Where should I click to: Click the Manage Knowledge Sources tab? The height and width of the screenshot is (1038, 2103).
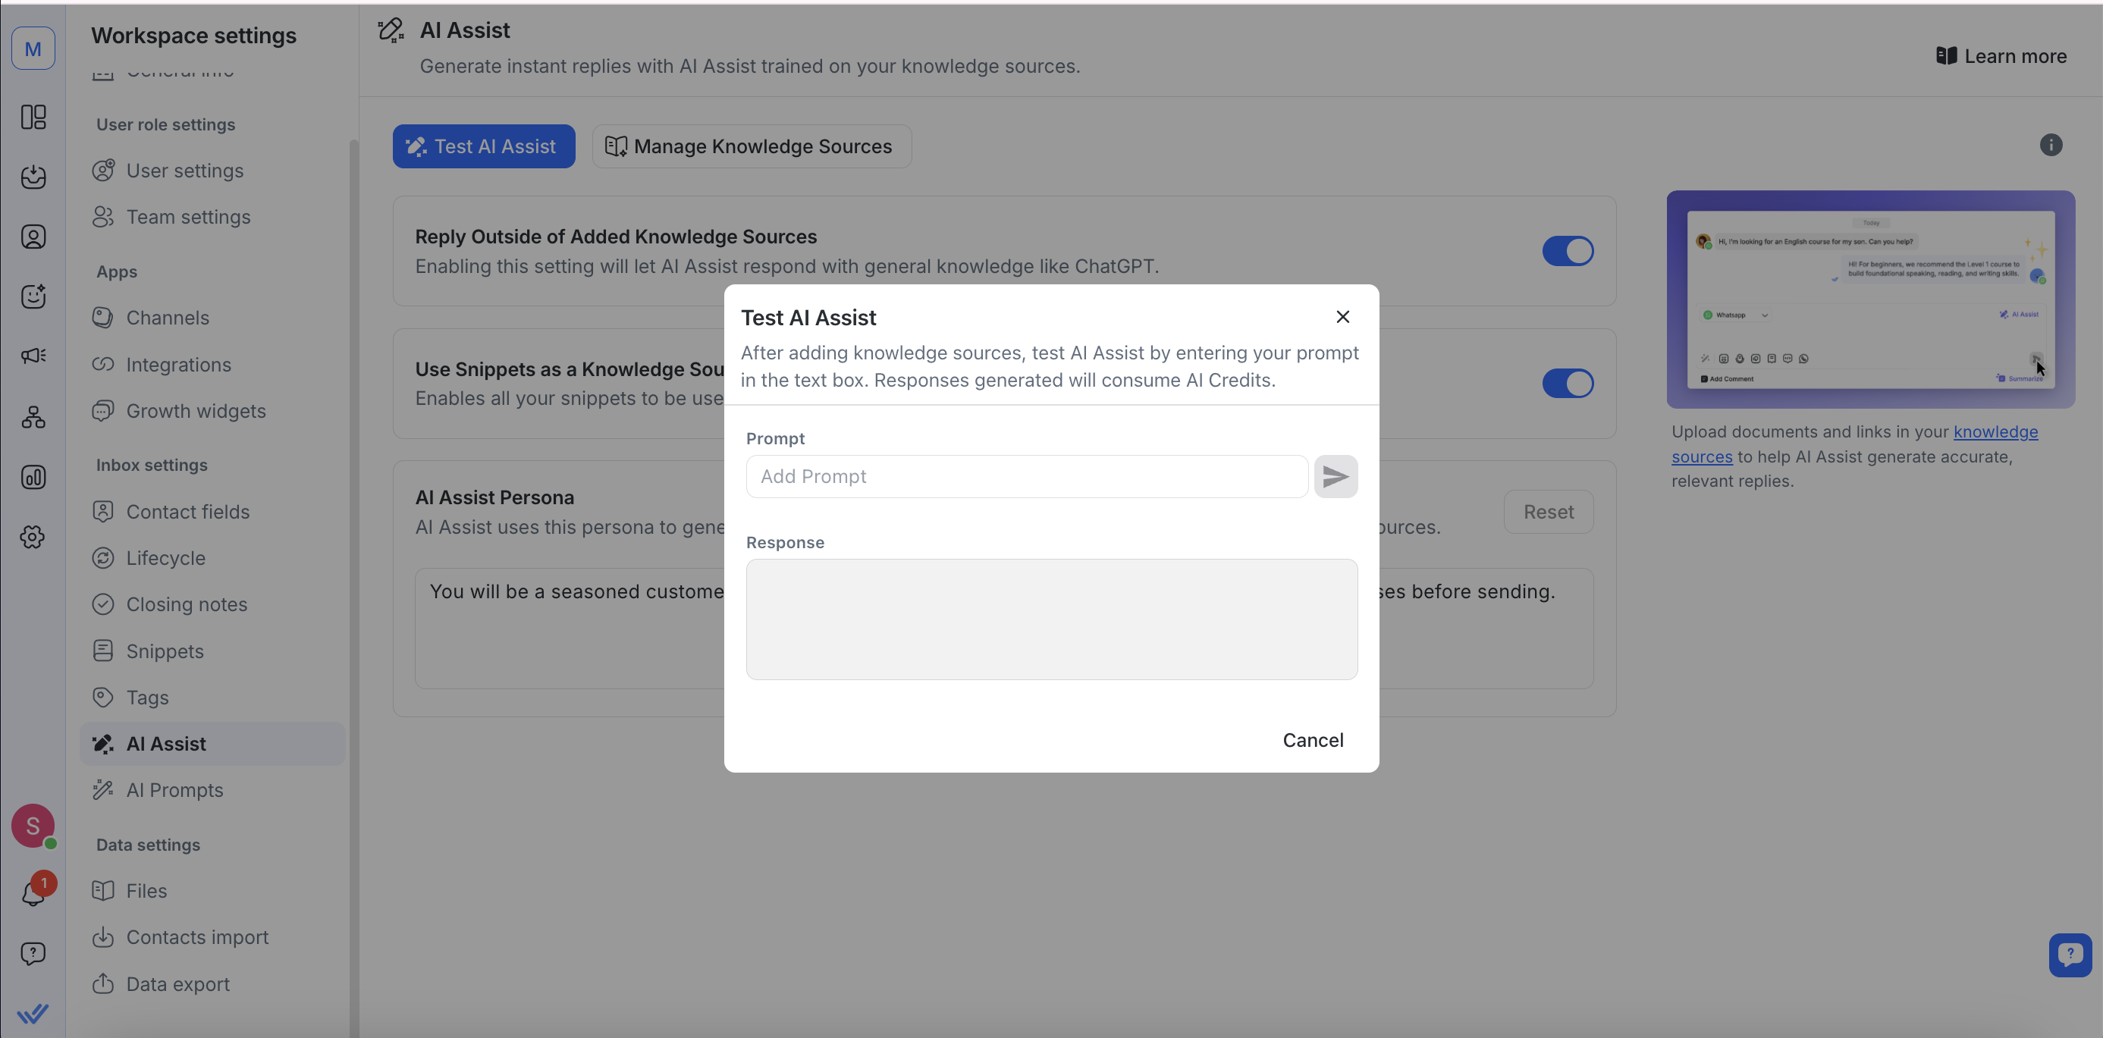(x=751, y=146)
